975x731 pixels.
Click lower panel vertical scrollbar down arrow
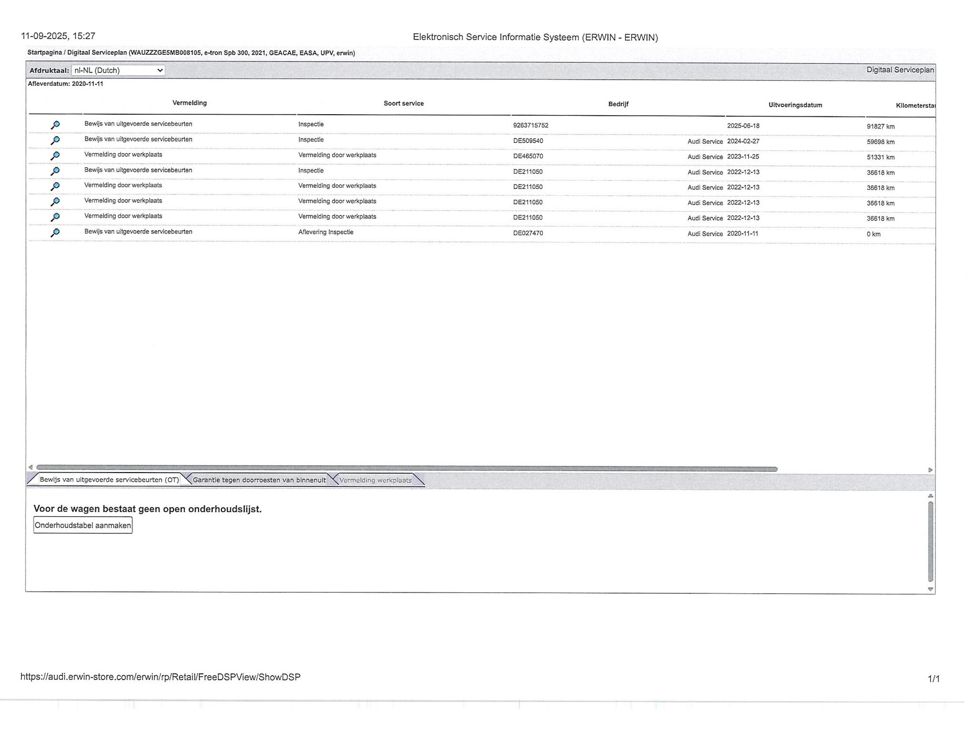(930, 589)
